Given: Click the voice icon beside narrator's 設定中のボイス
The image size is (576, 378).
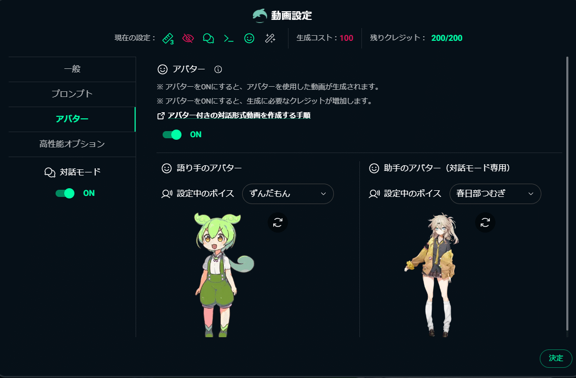Looking at the screenshot, I should pos(167,193).
